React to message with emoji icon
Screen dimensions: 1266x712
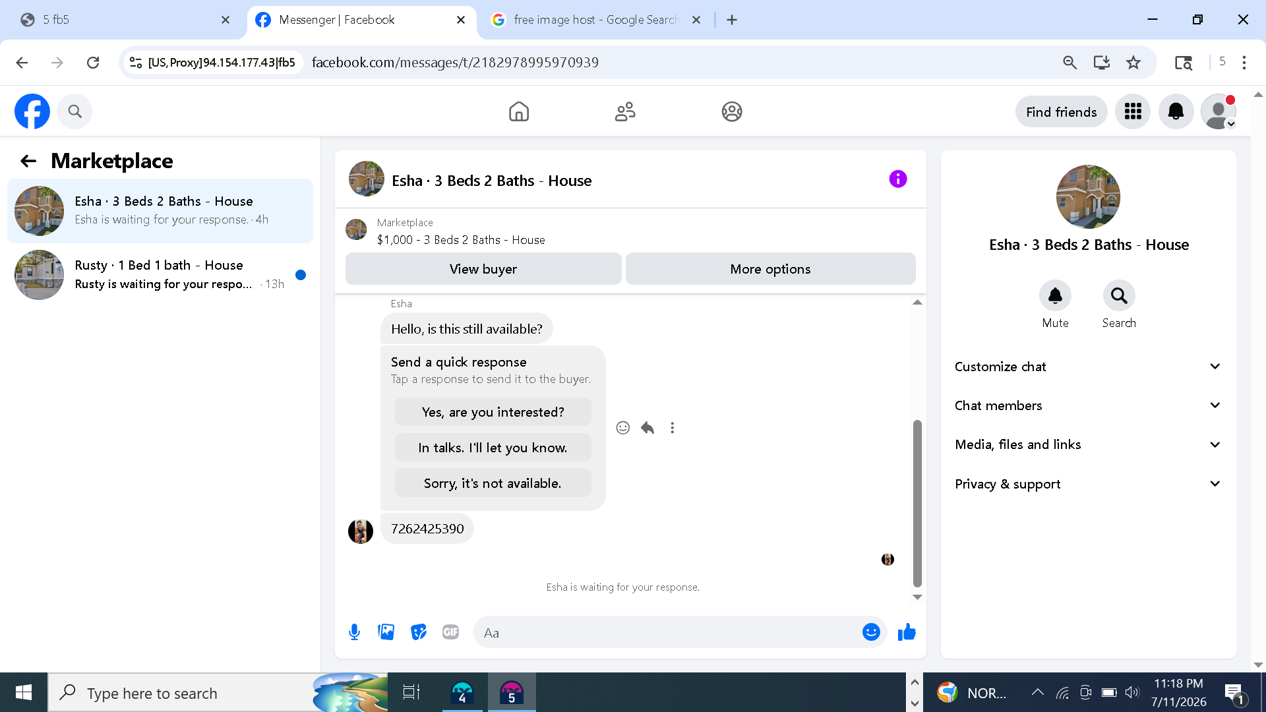[622, 428]
